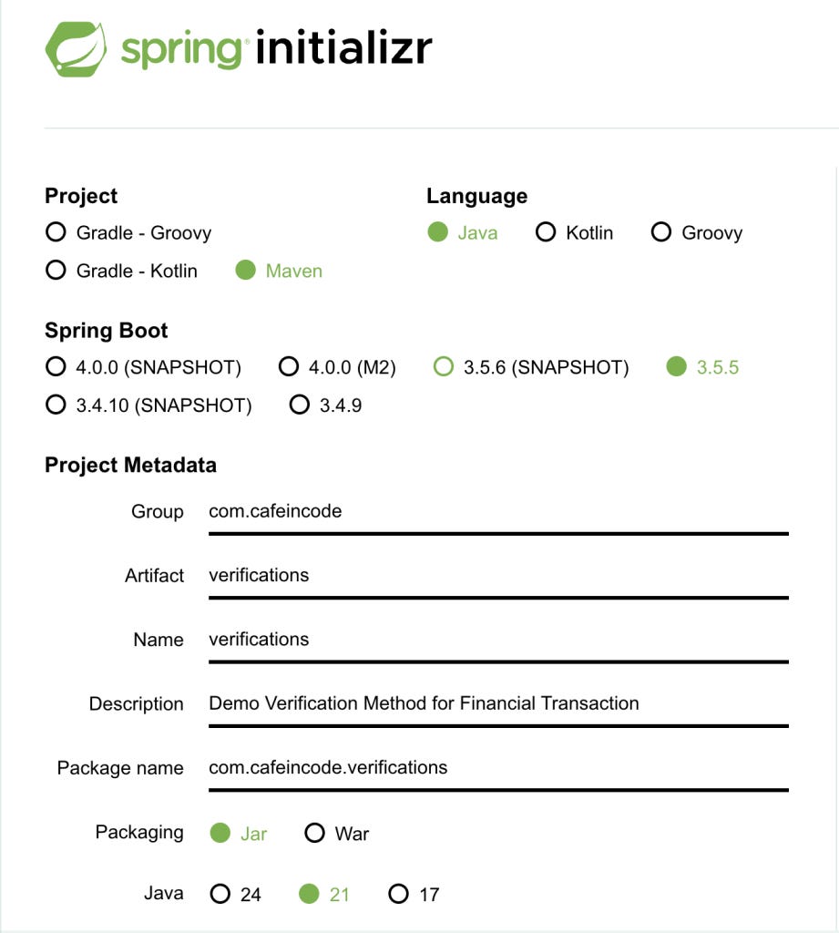Select Gradle - Kotlin project type
Viewport: 839px width, 933px height.
pyautogui.click(x=121, y=270)
